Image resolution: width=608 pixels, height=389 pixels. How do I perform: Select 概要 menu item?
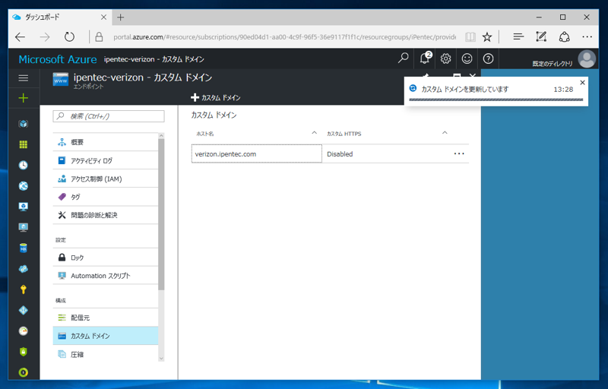106,142
